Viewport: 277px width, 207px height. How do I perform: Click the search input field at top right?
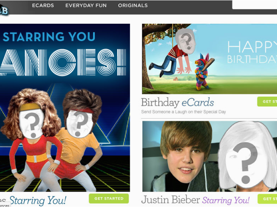click(254, 5)
